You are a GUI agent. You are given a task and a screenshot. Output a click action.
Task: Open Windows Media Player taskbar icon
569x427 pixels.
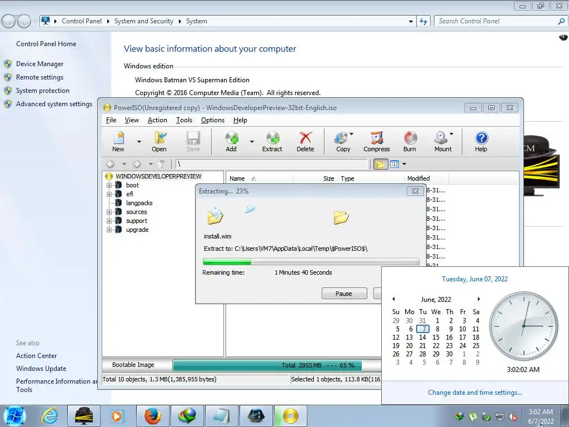(117, 416)
